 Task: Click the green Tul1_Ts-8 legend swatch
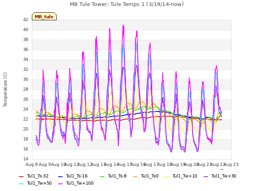click(x=102, y=176)
